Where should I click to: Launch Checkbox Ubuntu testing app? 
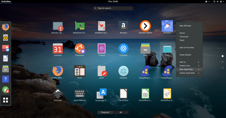tap(80, 48)
